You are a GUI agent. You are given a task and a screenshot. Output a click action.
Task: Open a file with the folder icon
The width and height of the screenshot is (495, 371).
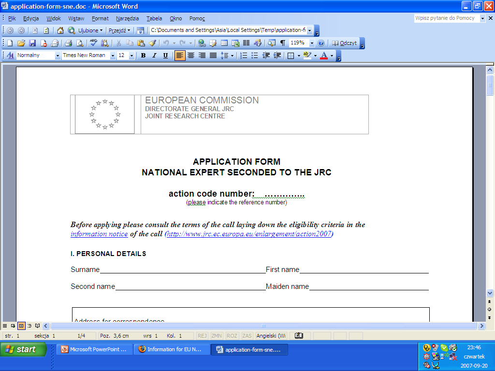21,43
